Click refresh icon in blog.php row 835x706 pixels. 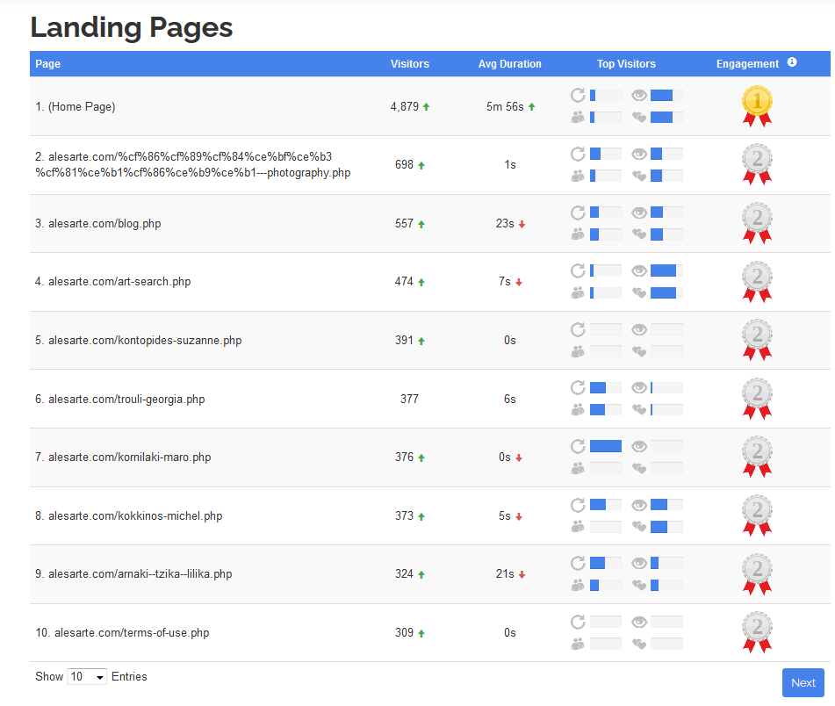[x=578, y=213]
